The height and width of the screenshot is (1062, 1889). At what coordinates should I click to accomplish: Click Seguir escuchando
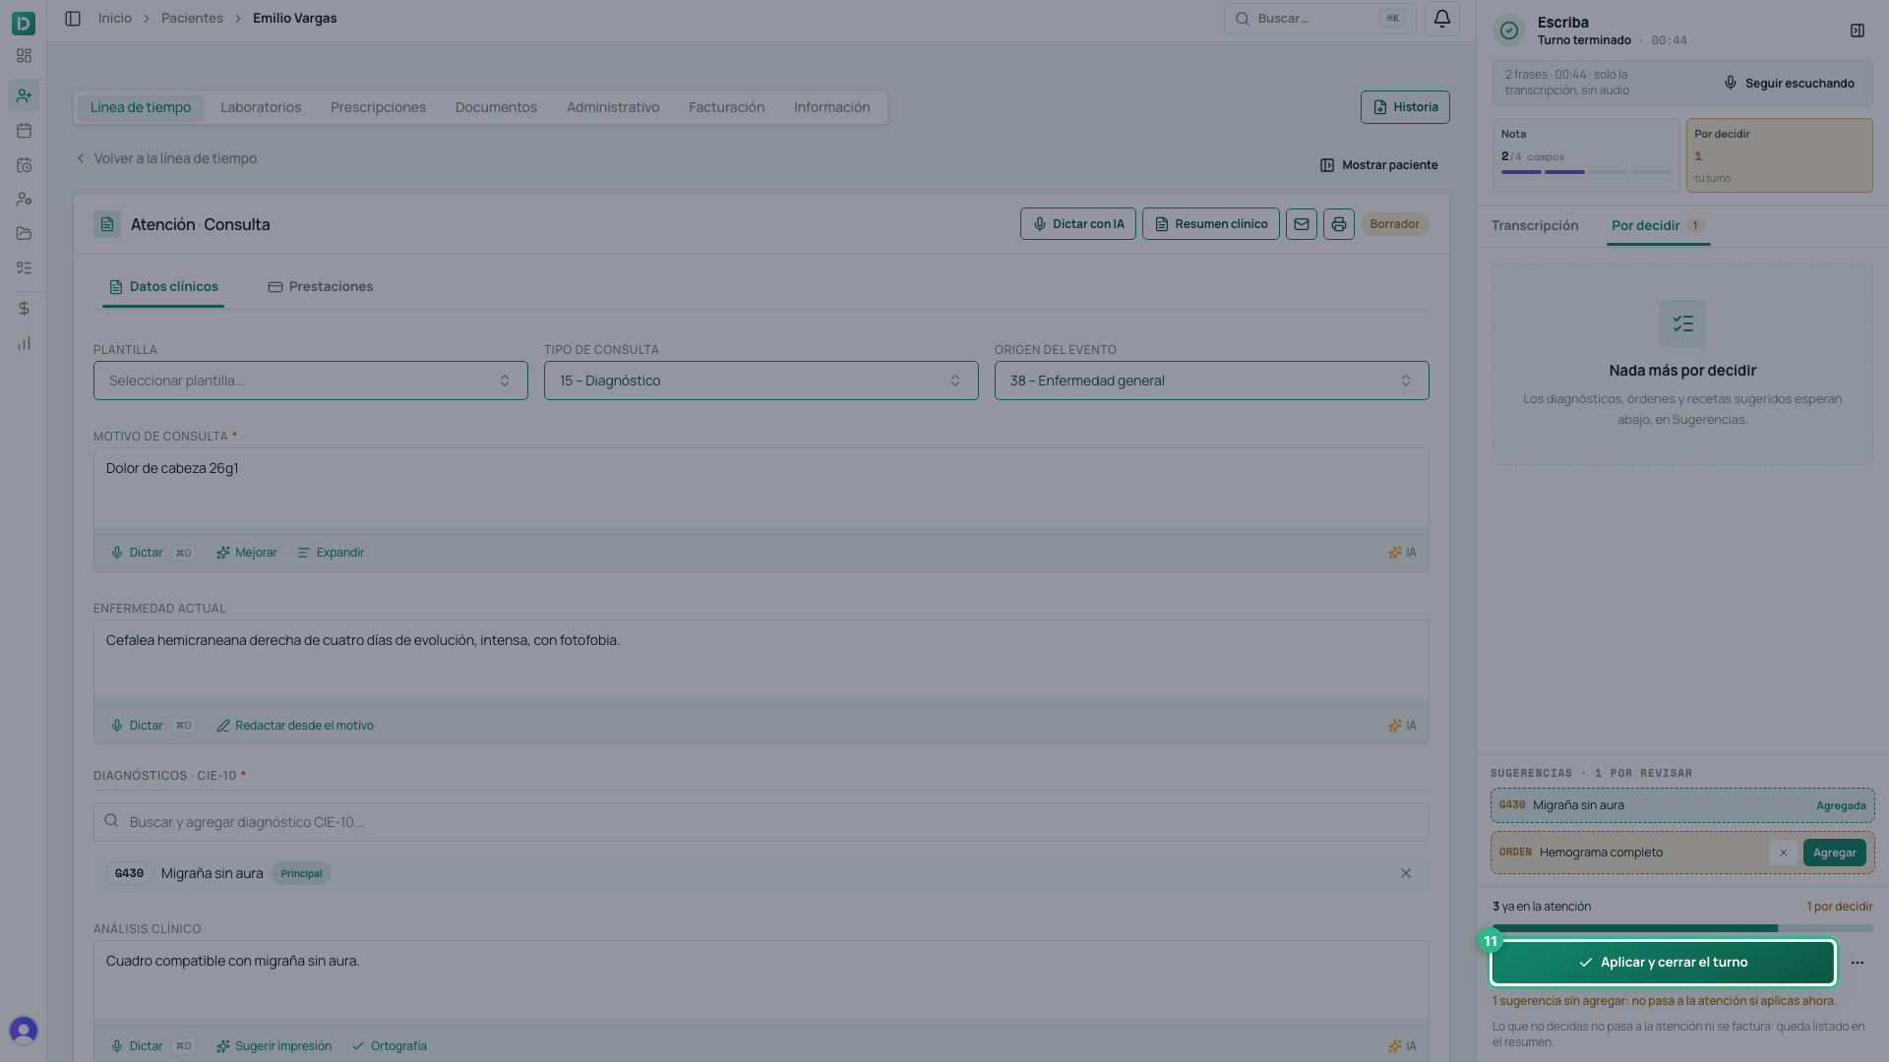pos(1789,84)
